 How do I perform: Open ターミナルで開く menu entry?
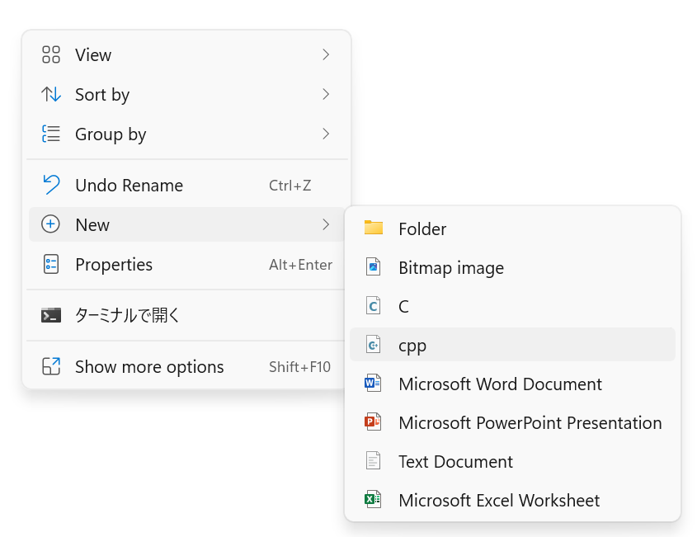[127, 315]
